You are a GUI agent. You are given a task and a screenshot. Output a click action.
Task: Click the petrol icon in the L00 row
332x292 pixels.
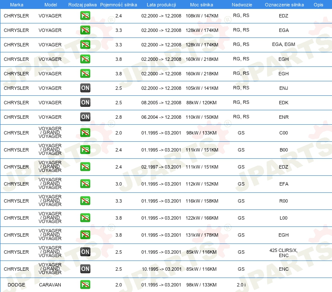85,218
